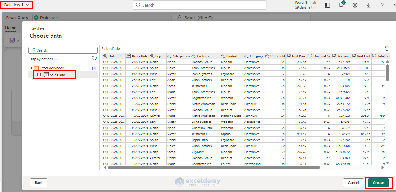The width and height of the screenshot is (396, 192).
Task: Click the top Search box
Action: pos(199,5)
